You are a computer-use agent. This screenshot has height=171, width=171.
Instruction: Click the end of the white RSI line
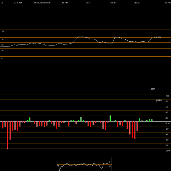click(x=152, y=38)
